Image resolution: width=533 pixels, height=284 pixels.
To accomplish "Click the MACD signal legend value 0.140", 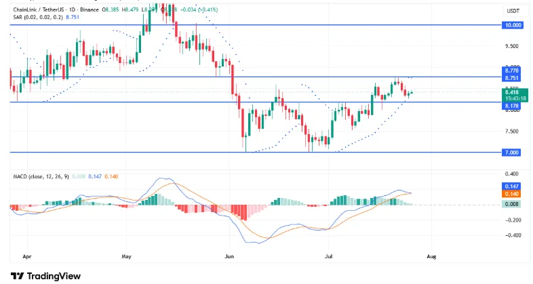I will [x=111, y=177].
